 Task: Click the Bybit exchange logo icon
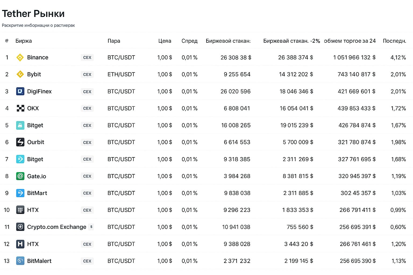click(x=20, y=74)
